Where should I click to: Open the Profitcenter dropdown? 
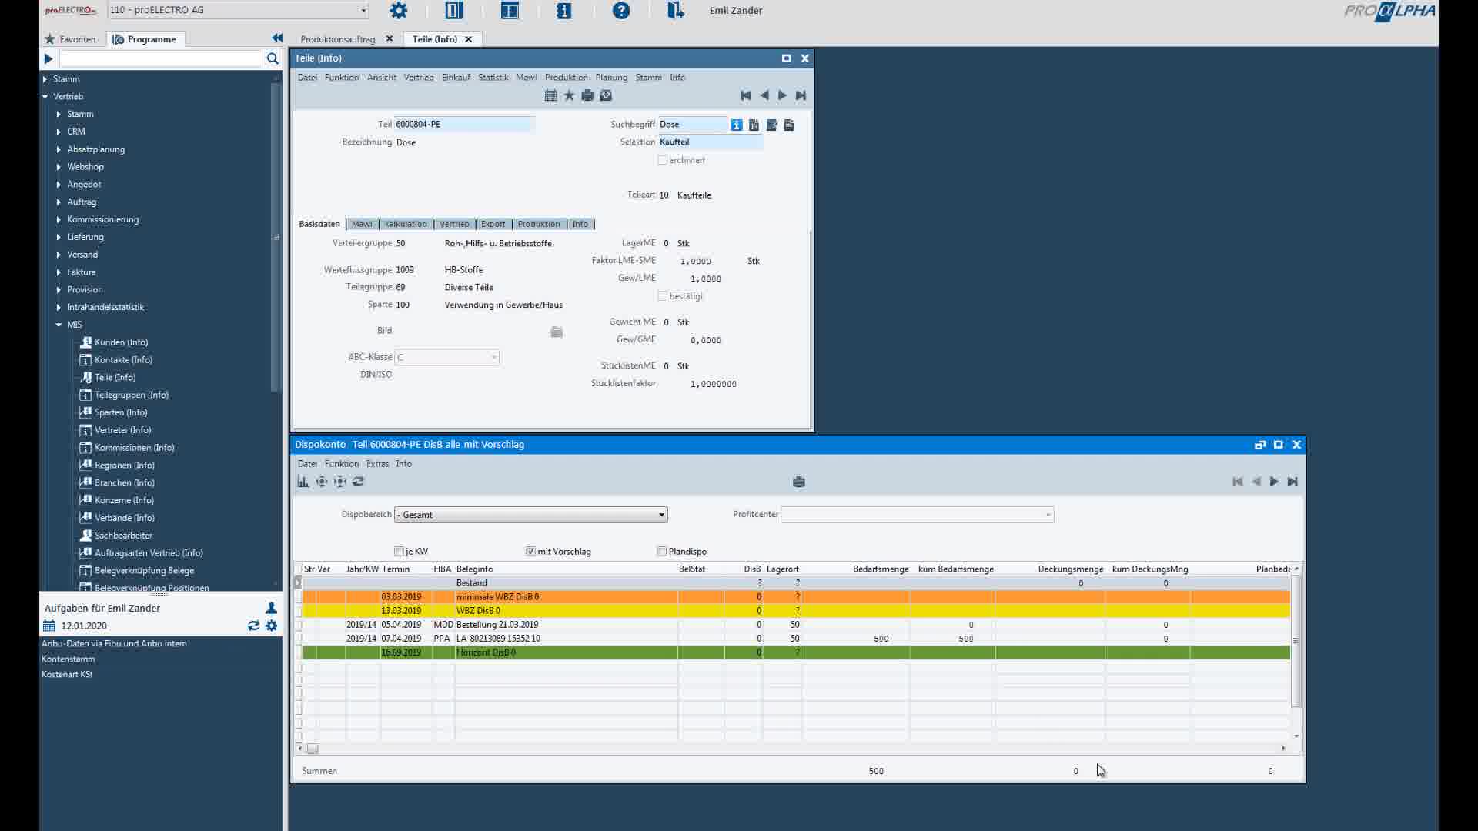pyautogui.click(x=1048, y=515)
